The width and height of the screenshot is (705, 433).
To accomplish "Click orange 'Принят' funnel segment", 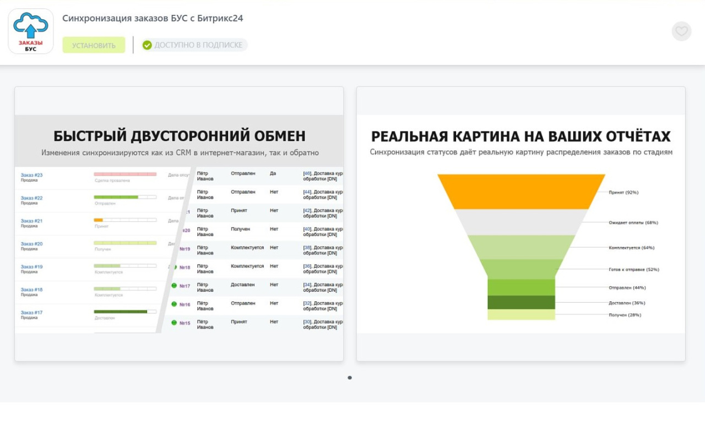I will [521, 191].
